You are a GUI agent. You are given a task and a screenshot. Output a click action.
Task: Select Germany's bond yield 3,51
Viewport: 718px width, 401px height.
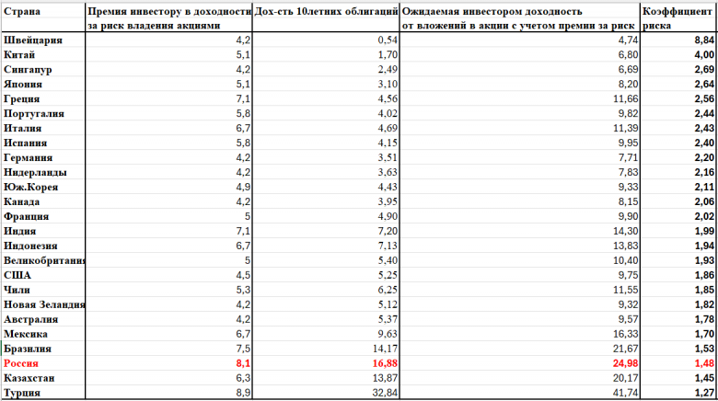(x=388, y=157)
